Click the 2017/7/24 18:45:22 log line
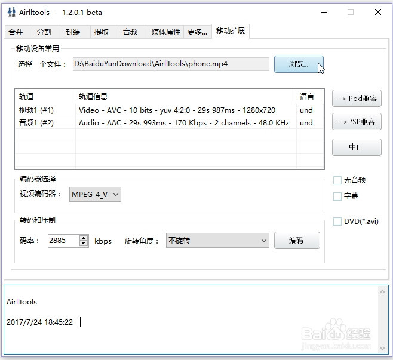393x360 pixels. pos(39,322)
